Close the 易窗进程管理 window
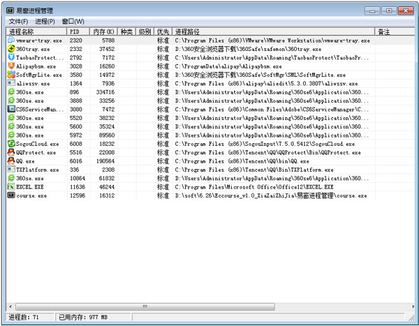The image size is (419, 326). [x=406, y=10]
